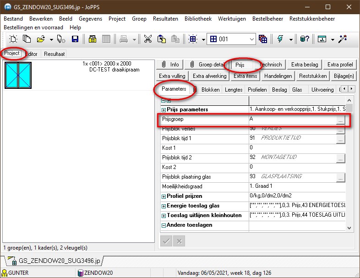Image resolution: width=360 pixels, height=278 pixels.
Task: Click the Extra vulling button
Action: point(172,76)
